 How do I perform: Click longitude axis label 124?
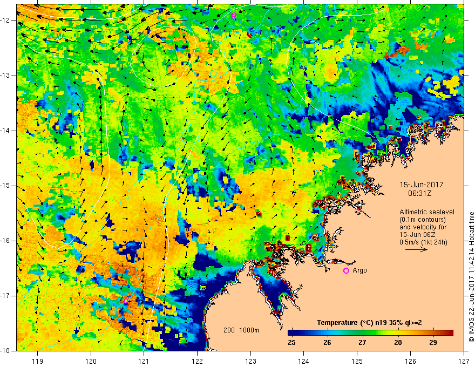point(304,361)
